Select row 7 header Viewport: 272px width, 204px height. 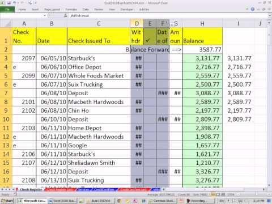tap(6, 93)
